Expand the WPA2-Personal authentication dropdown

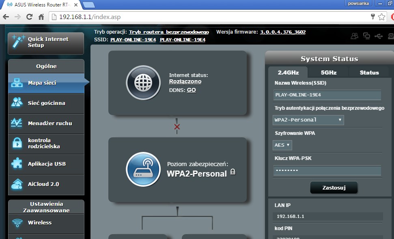click(x=308, y=120)
